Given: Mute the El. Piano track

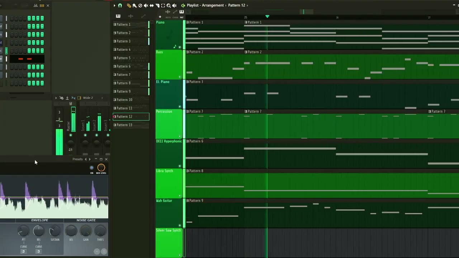Looking at the screenshot, I should [180, 106].
